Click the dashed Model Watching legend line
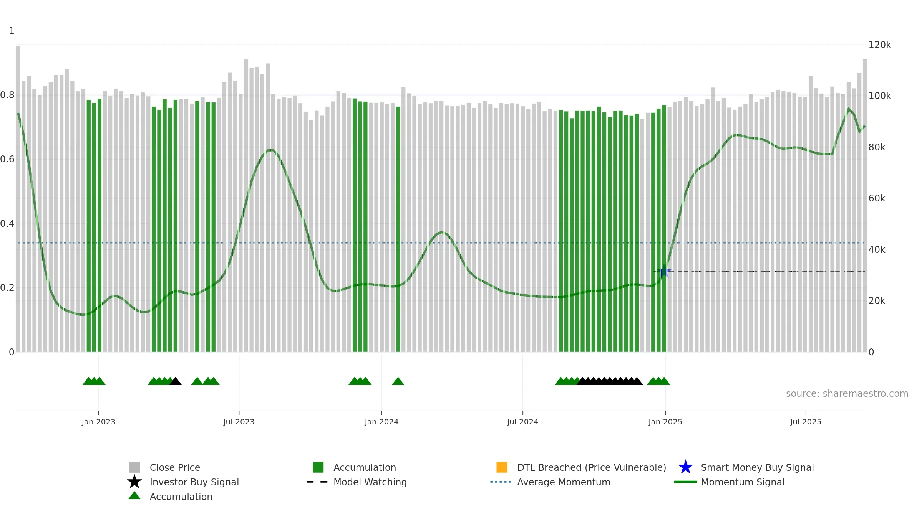Image resolution: width=922 pixels, height=518 pixels. click(x=317, y=482)
